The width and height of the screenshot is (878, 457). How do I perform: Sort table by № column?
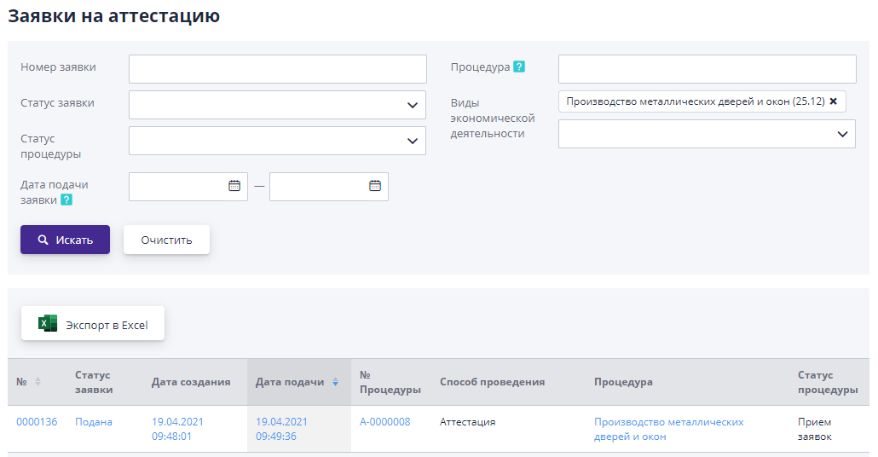[38, 382]
